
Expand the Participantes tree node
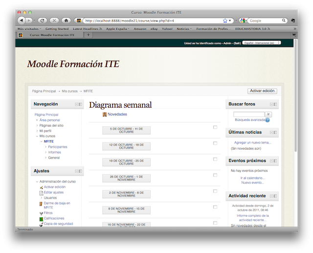tap(46, 147)
